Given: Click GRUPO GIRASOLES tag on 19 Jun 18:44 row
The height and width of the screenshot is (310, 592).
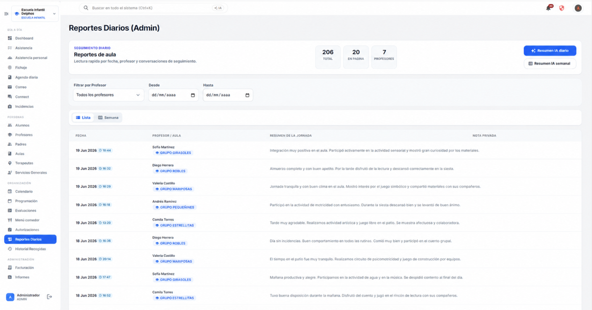Looking at the screenshot, I should pos(173,153).
